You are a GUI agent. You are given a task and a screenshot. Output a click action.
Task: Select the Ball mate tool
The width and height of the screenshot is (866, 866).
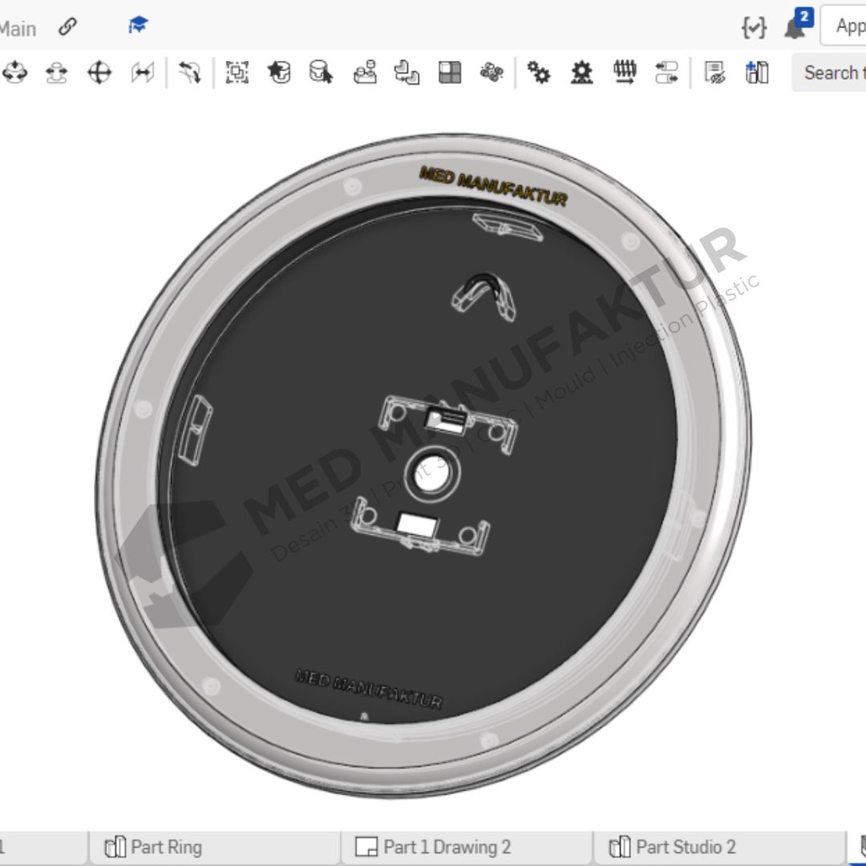click(x=100, y=73)
